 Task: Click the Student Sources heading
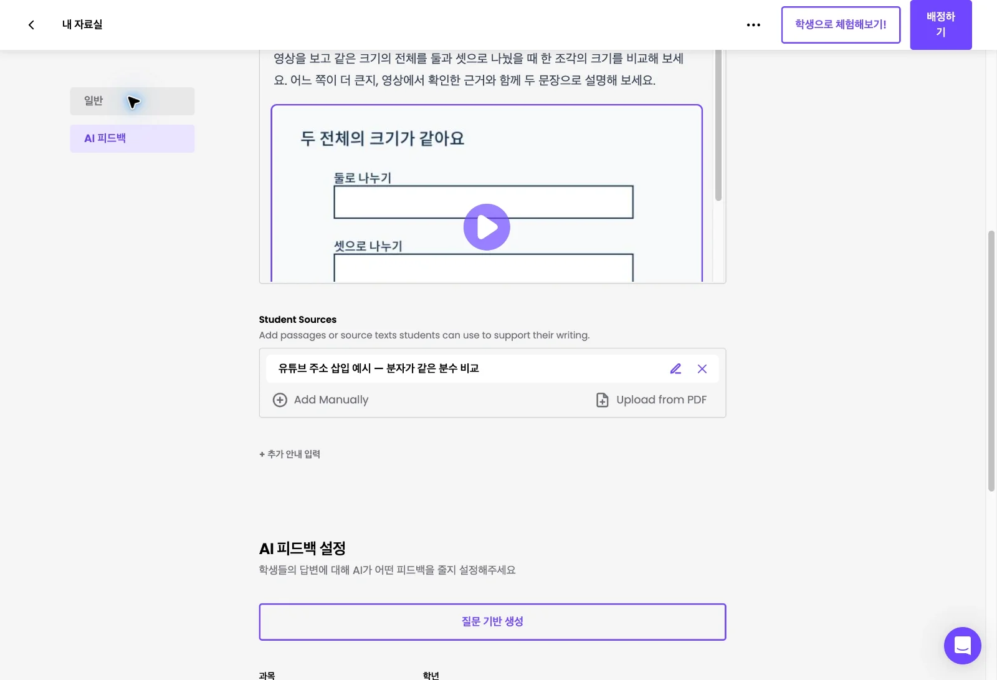pos(297,319)
